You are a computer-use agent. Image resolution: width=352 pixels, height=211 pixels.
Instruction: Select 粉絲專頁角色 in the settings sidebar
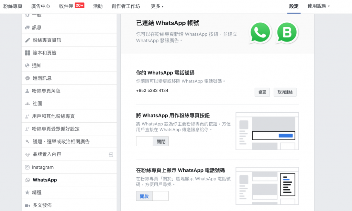pyautogui.click(x=46, y=91)
